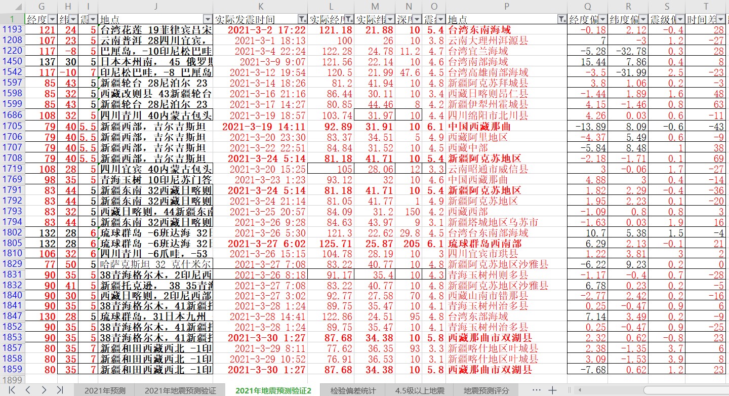This screenshot has height=396, width=729.
Task: Select row 1705 header
Action: click(x=12, y=126)
